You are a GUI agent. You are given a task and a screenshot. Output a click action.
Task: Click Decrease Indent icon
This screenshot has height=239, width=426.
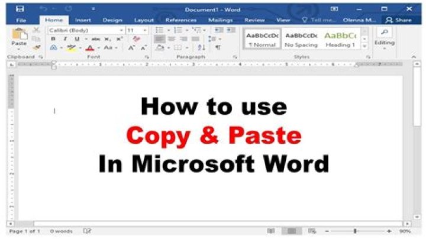pyautogui.click(x=219, y=30)
